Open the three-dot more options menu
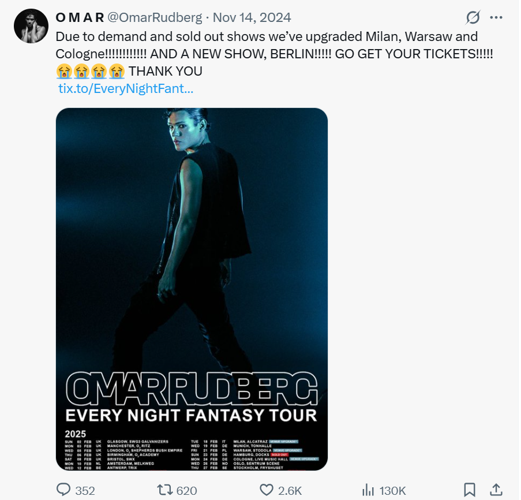The width and height of the screenshot is (521, 500). coord(496,18)
